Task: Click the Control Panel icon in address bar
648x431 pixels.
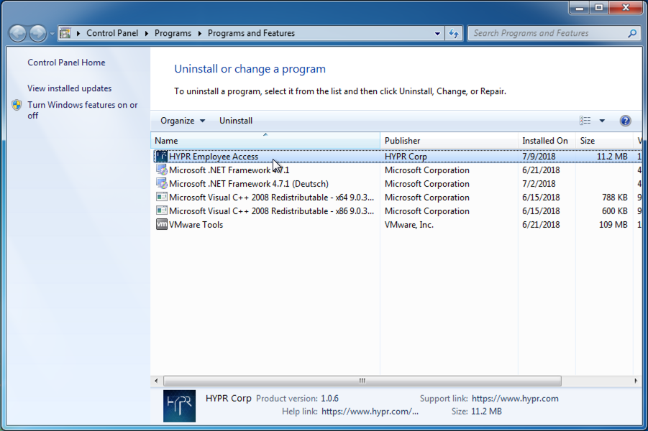Action: coord(65,33)
